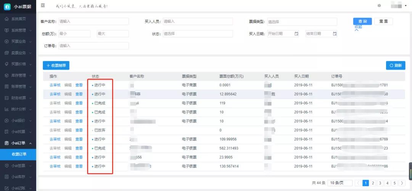Click the 收票制单 create button

[56, 65]
